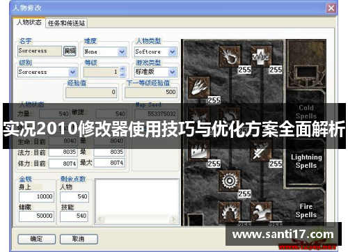This screenshot has width=348, height=252.
Task: Decrease the 等级 level with down arrow
Action: point(122,74)
